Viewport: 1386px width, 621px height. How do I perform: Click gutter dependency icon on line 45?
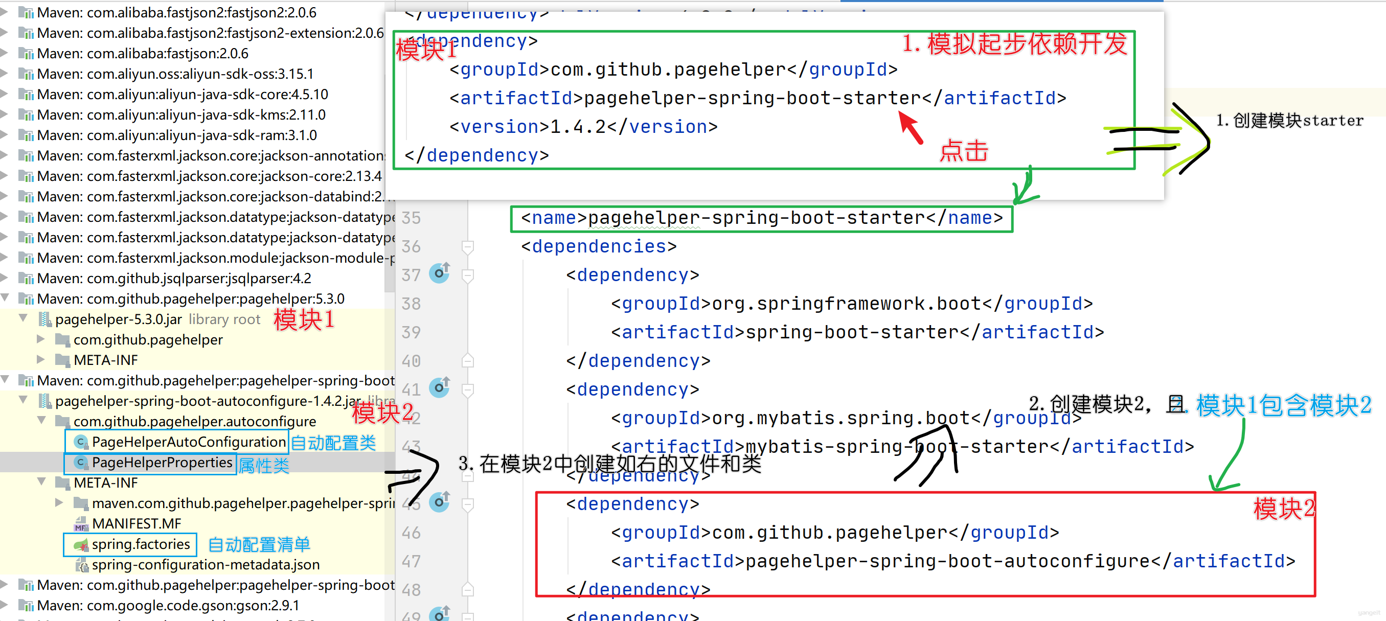[440, 501]
